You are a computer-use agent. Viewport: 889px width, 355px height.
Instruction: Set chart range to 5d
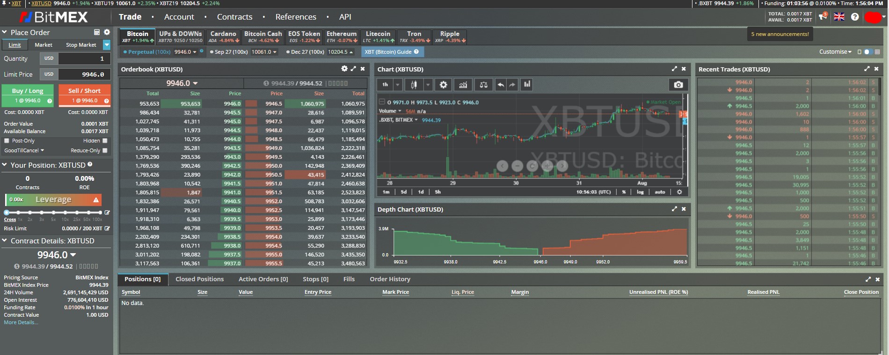click(x=403, y=192)
